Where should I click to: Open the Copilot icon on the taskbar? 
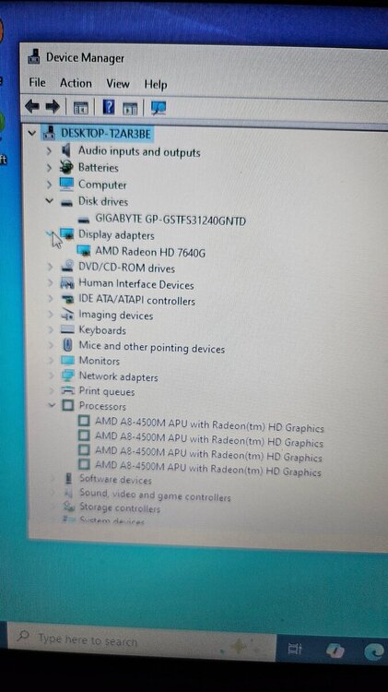[x=335, y=650]
